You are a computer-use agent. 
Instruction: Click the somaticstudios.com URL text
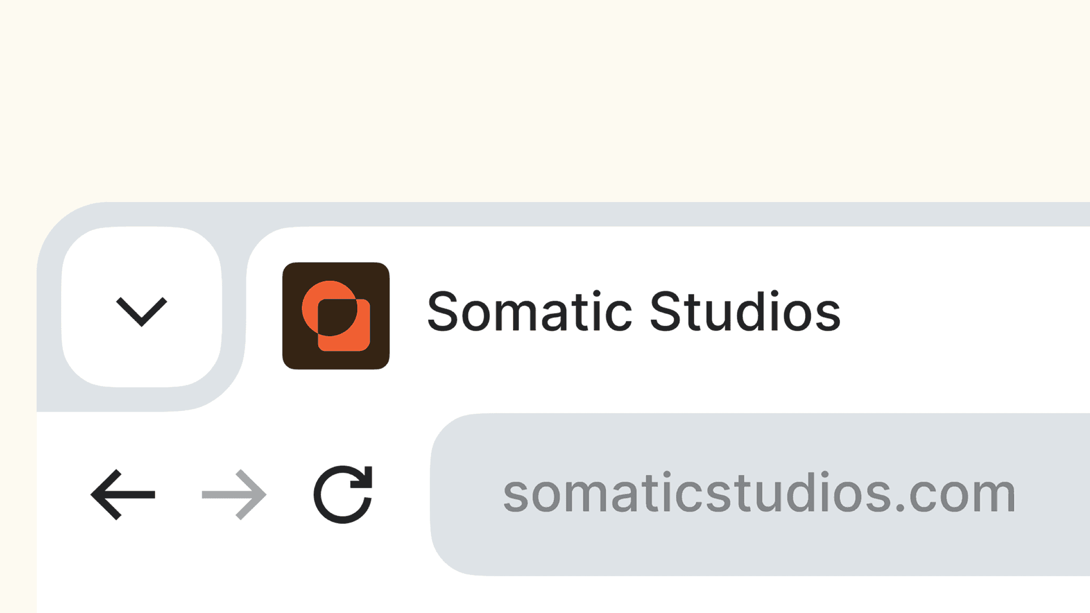point(759,494)
